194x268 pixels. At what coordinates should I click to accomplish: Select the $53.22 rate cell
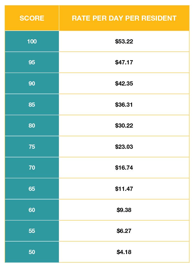tap(124, 41)
